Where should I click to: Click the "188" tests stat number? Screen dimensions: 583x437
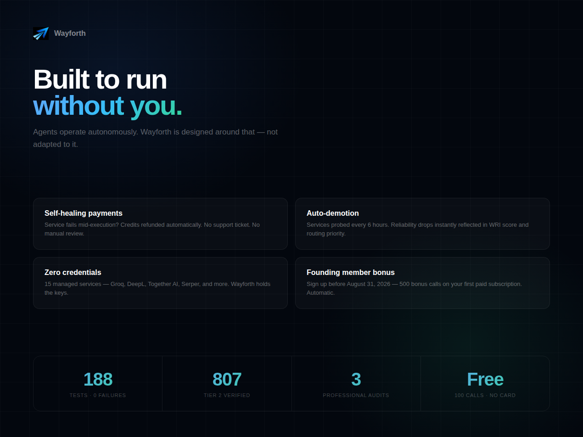tap(98, 380)
